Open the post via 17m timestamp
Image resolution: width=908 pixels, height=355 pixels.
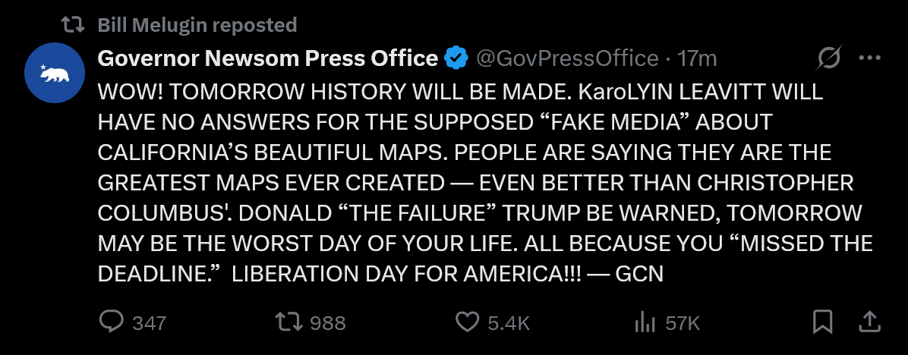[x=697, y=58]
